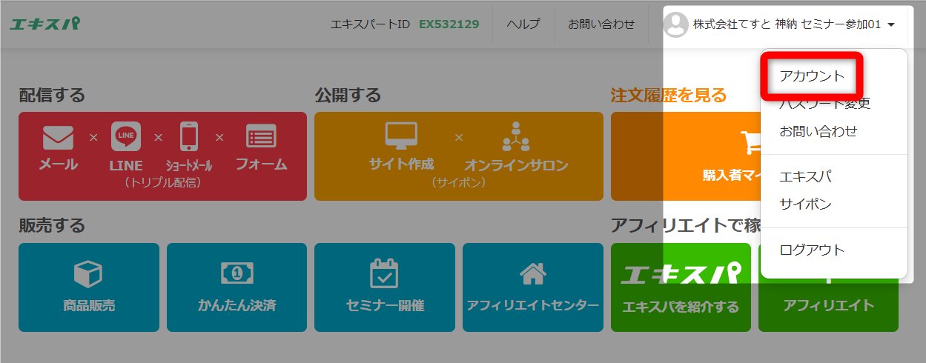Click the アフィリエイトセンター house icon

(x=532, y=273)
